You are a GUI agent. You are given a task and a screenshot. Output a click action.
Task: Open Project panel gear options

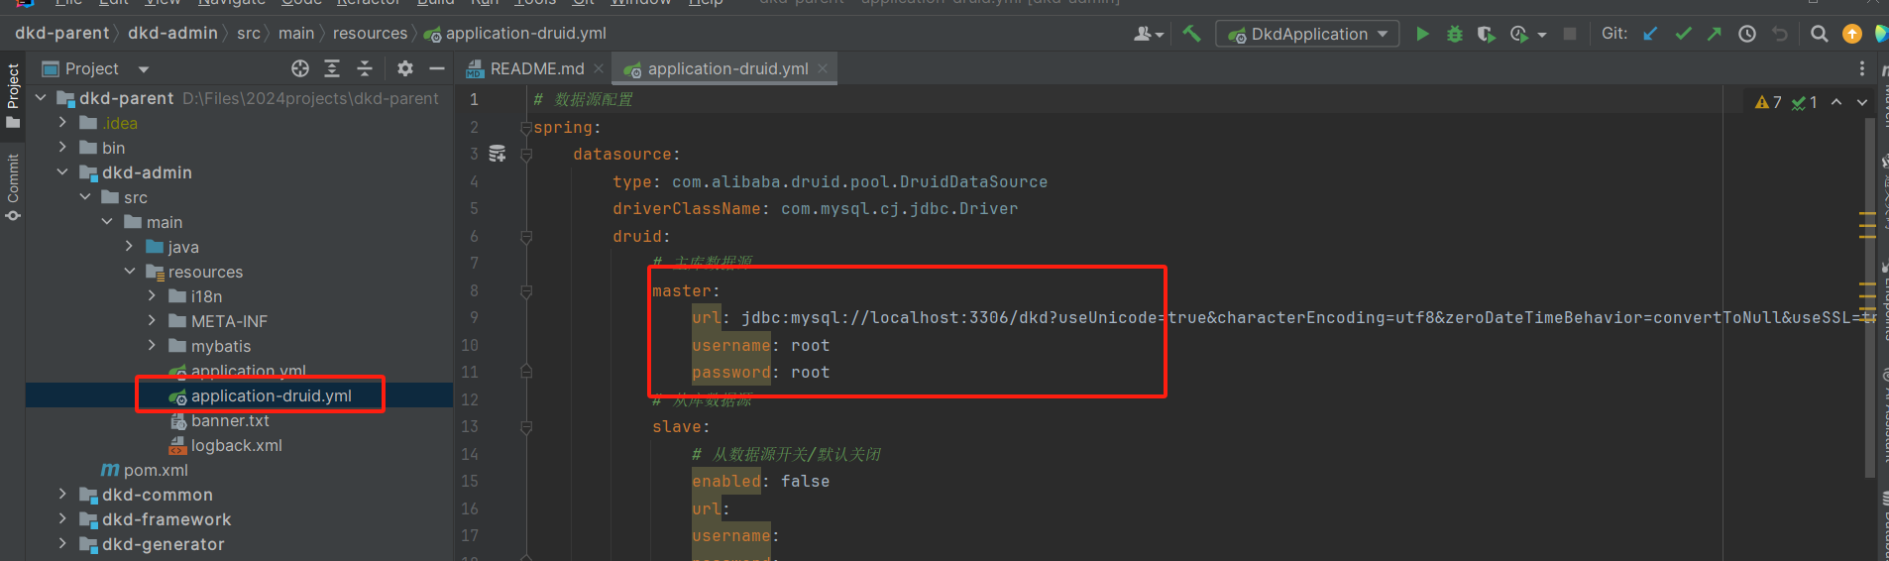[404, 68]
